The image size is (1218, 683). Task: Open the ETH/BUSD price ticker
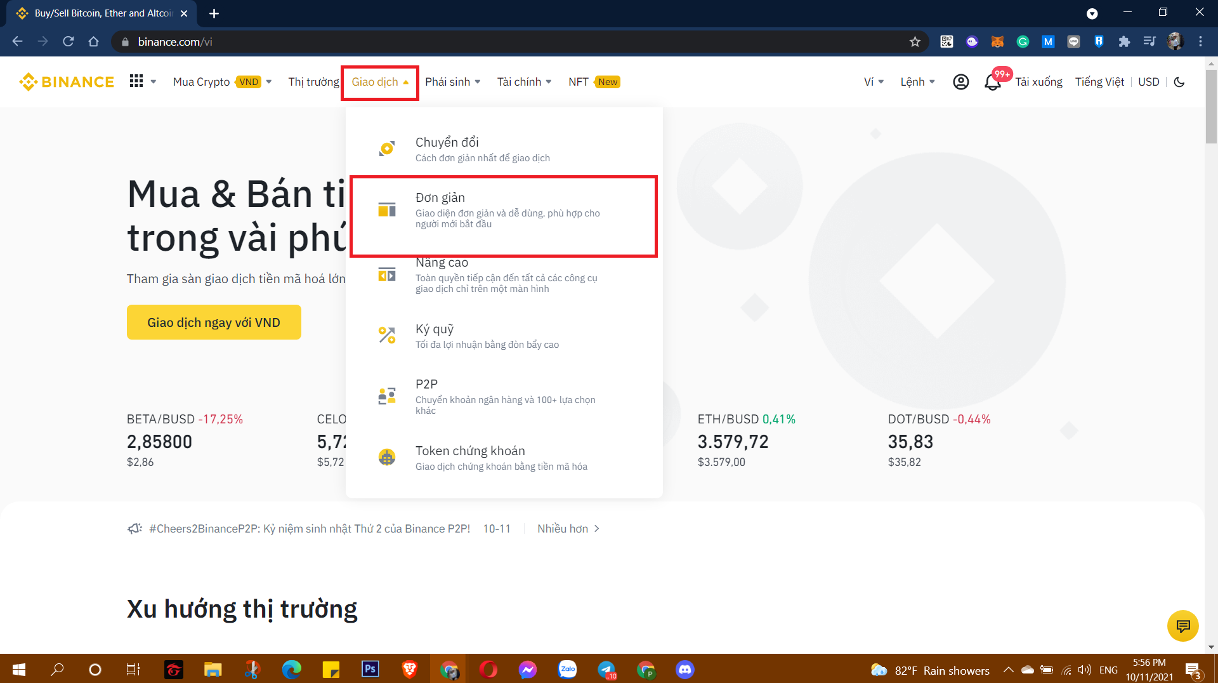747,441
